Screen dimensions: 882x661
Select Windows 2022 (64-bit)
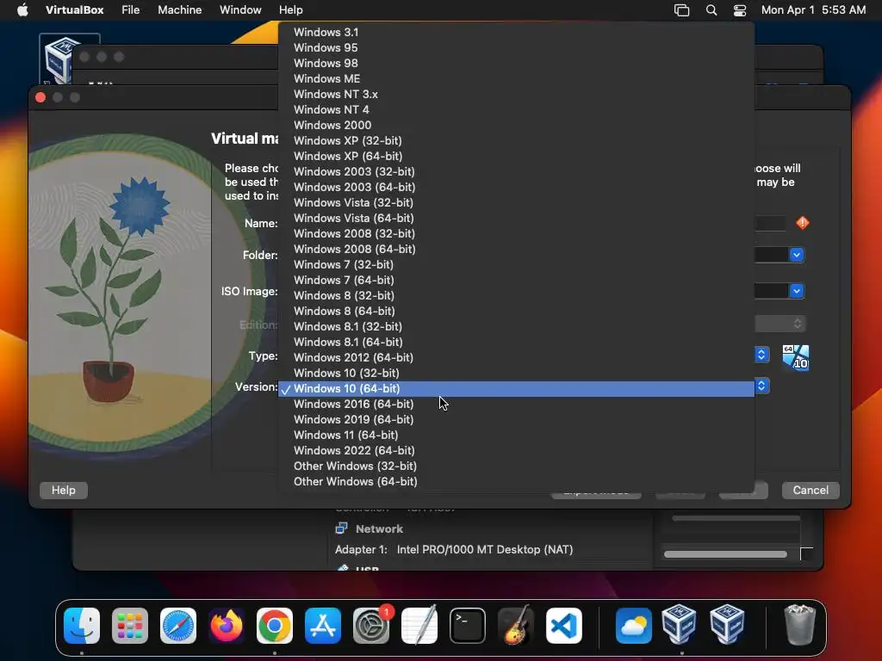[516, 450]
